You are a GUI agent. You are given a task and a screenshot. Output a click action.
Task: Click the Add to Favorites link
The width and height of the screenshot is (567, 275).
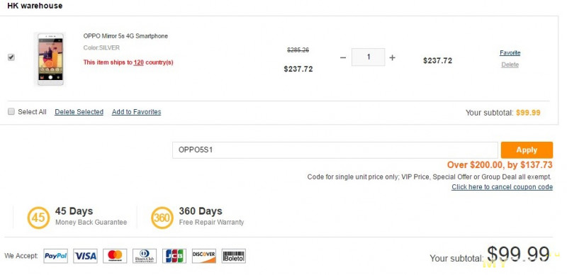136,112
